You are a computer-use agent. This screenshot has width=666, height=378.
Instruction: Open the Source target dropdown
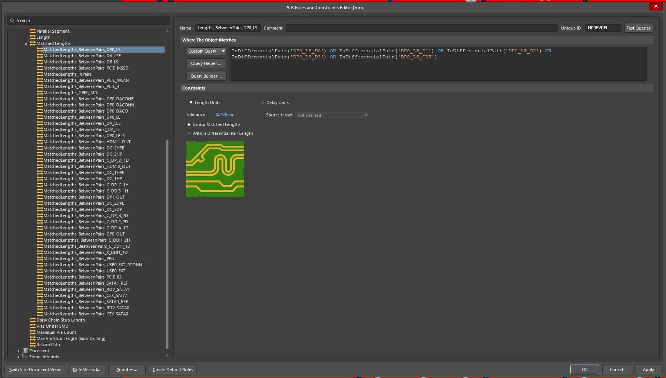[332, 115]
